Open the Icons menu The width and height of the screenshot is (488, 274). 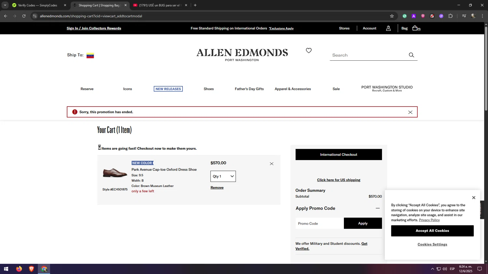coord(128,89)
